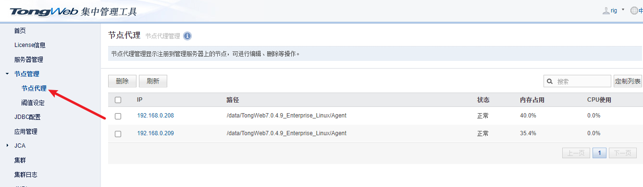Click the 刷新 button
The height and width of the screenshot is (187, 643).
point(153,81)
